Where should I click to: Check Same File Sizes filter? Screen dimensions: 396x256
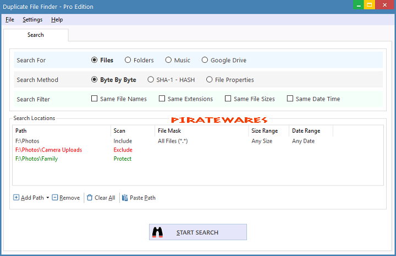pyautogui.click(x=228, y=99)
